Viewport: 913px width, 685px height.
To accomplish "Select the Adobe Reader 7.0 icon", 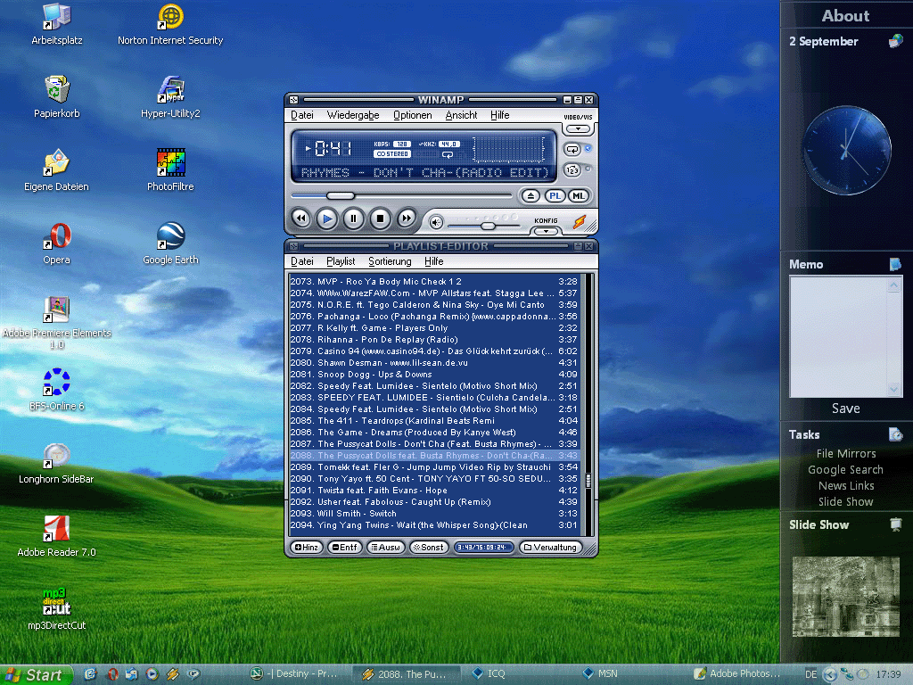I will coord(56,536).
